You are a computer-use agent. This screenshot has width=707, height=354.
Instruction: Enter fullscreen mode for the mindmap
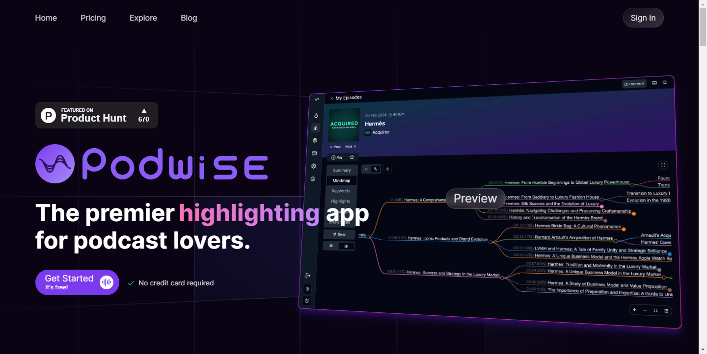tap(663, 165)
